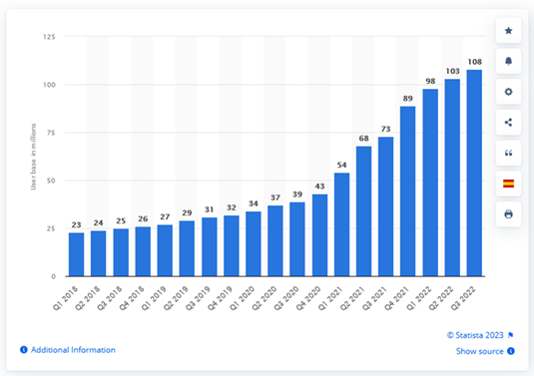Click the Q1 2021 bar labeled 54
Viewport: 534px width, 376px height.
pos(342,224)
